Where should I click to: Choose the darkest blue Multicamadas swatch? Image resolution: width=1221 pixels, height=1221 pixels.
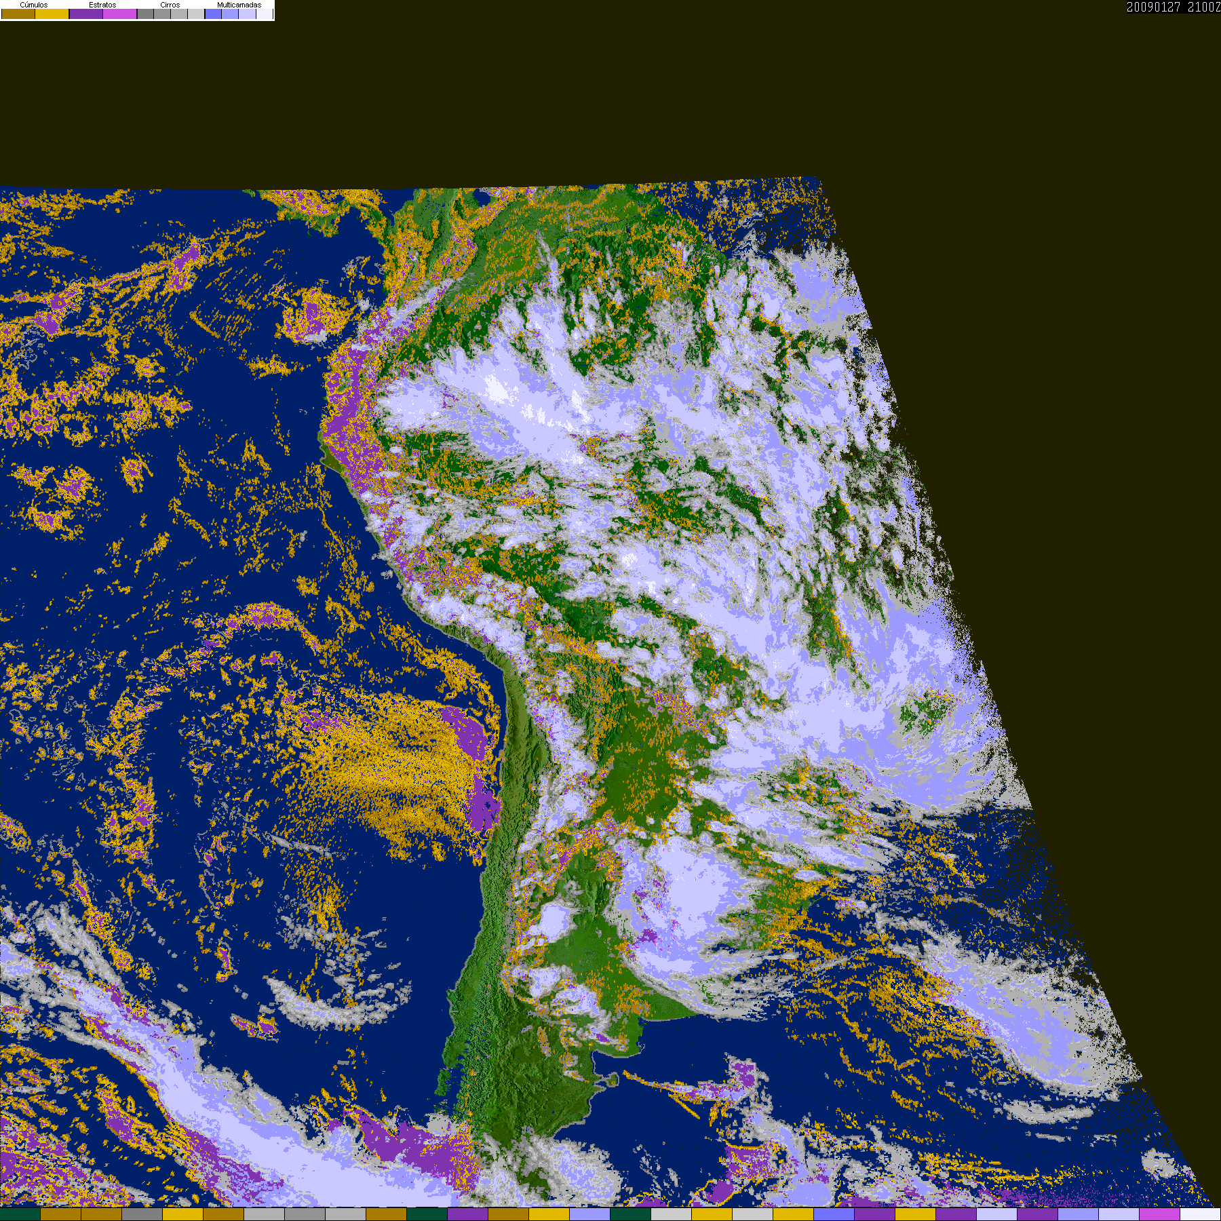pyautogui.click(x=213, y=14)
